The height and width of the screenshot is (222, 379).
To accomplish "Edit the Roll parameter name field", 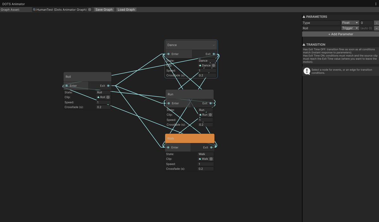I will [x=321, y=28].
